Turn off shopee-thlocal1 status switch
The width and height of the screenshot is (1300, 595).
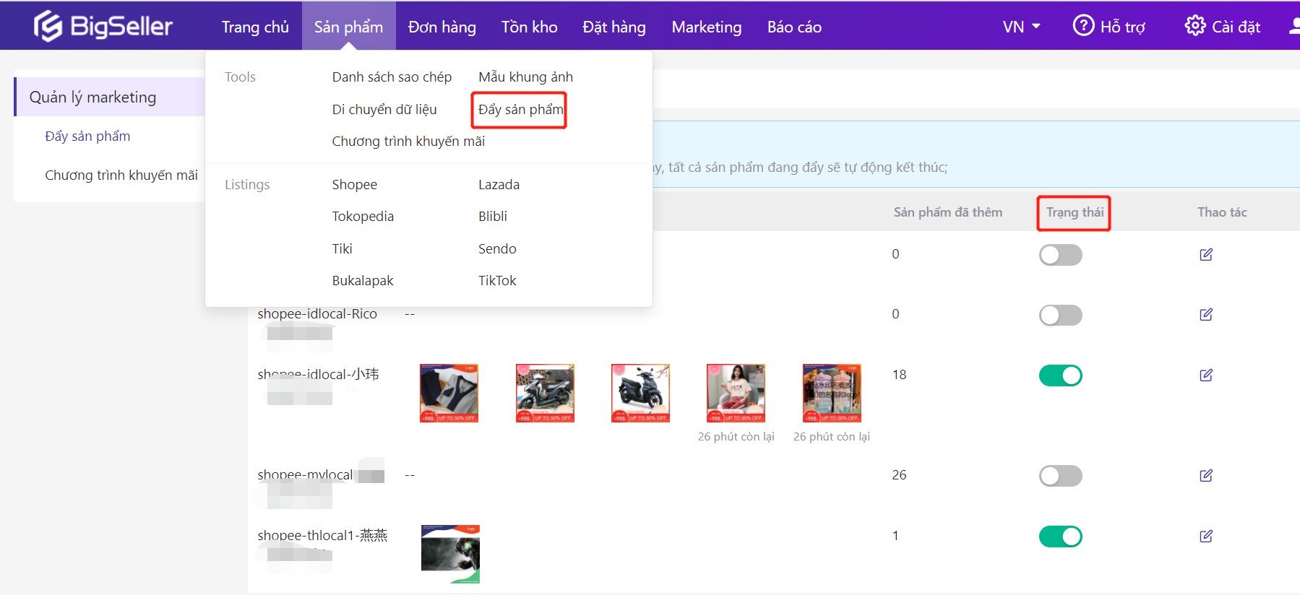point(1060,537)
